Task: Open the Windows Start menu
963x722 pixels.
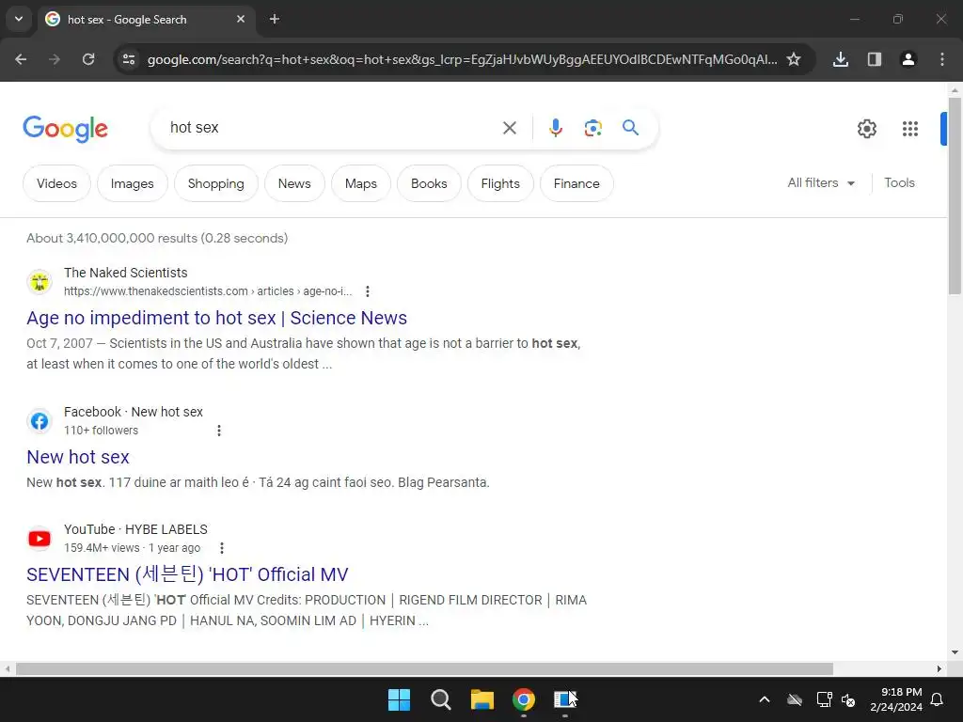Action: click(x=399, y=699)
